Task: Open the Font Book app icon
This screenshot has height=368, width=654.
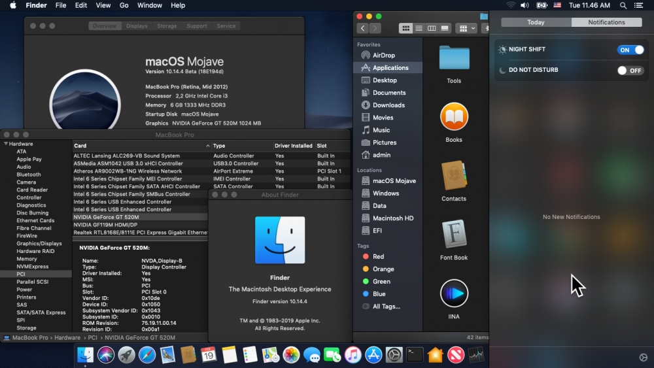Action: 454,234
